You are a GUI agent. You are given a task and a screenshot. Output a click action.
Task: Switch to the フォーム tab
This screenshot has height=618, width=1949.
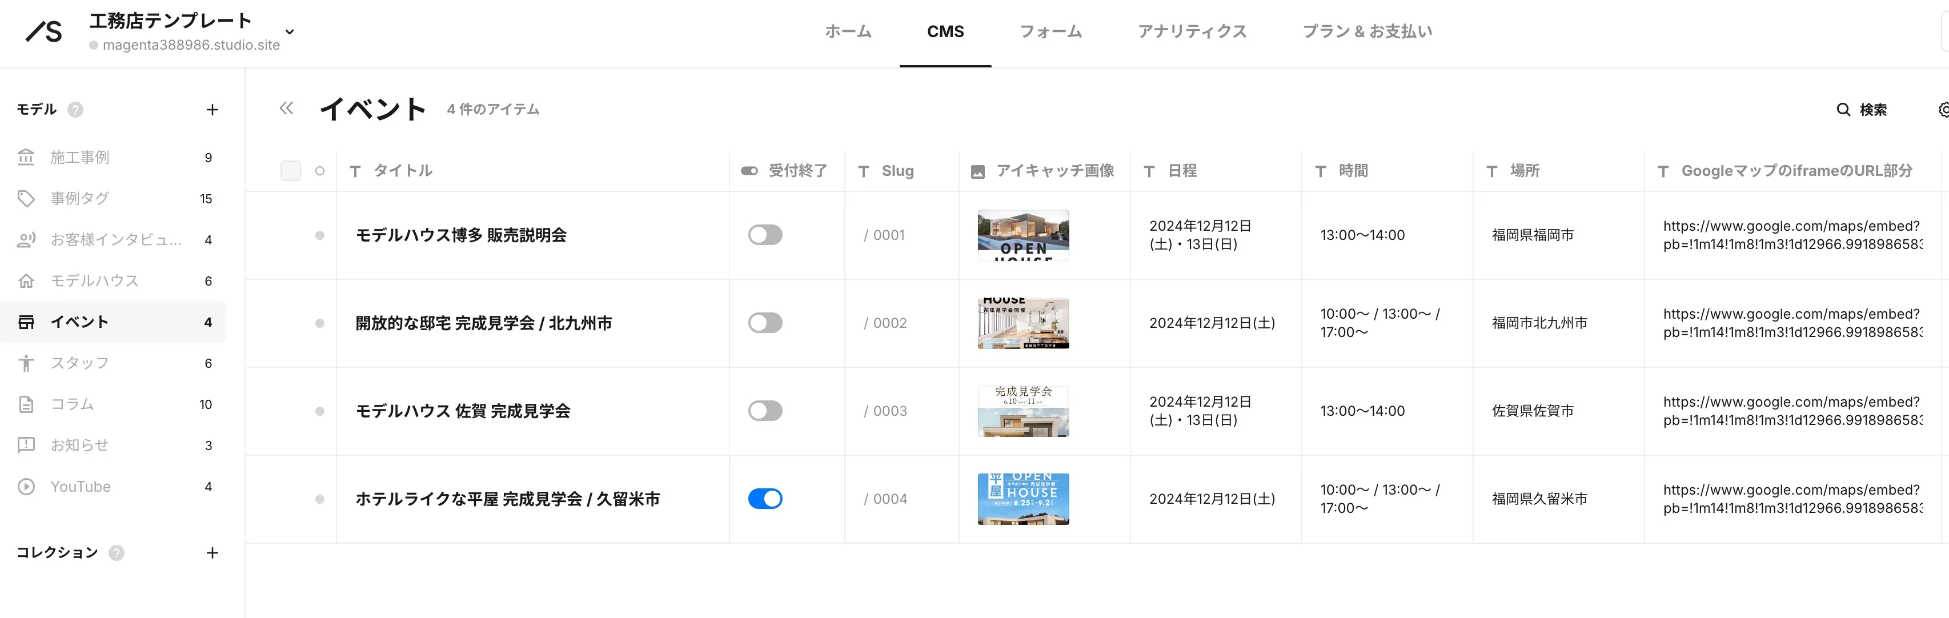pos(1051,32)
